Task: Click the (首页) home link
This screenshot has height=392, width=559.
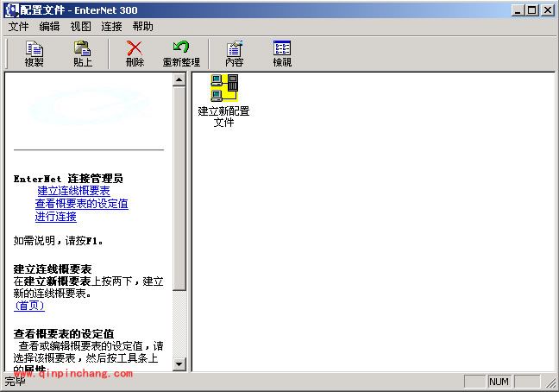Action: [29, 306]
